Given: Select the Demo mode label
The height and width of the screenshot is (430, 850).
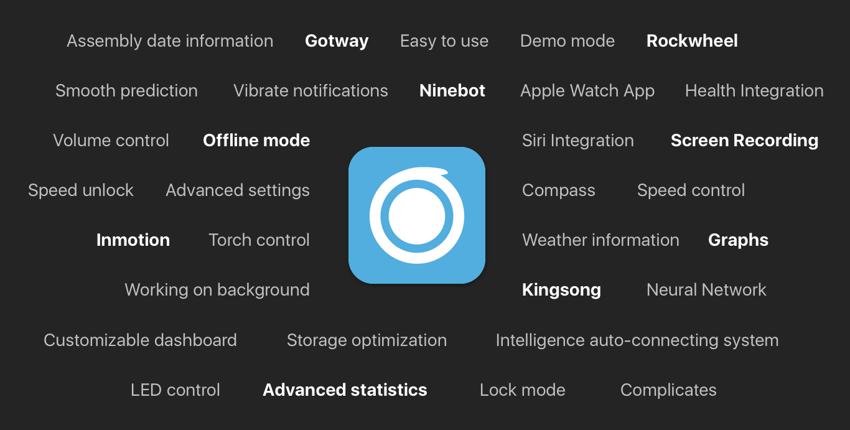Looking at the screenshot, I should (567, 41).
